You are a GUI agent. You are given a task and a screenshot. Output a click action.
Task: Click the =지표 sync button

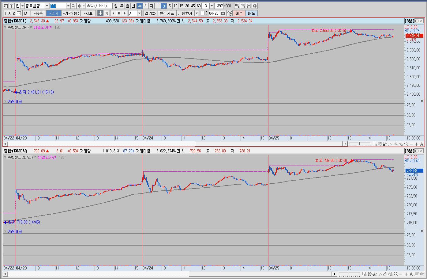pyautogui.click(x=88, y=13)
